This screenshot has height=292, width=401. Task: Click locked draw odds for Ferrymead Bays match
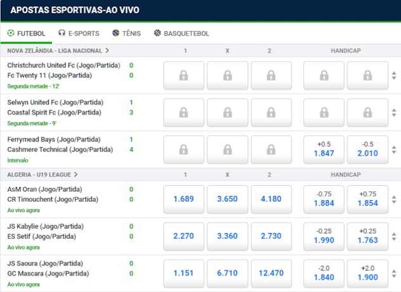click(x=227, y=150)
